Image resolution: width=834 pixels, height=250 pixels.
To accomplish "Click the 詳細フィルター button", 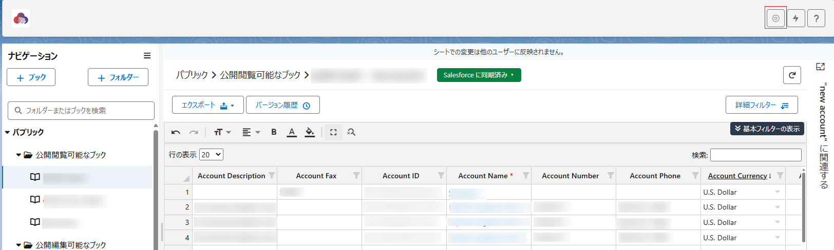I will click(761, 105).
